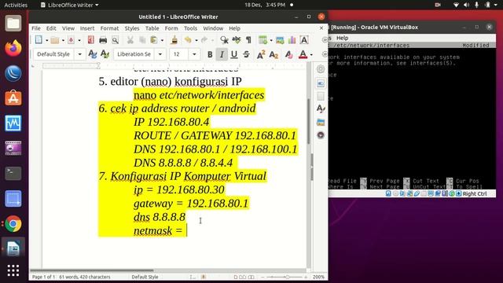Image resolution: width=503 pixels, height=283 pixels.
Task: Click New Style from Selection icon
Action: click(105, 54)
